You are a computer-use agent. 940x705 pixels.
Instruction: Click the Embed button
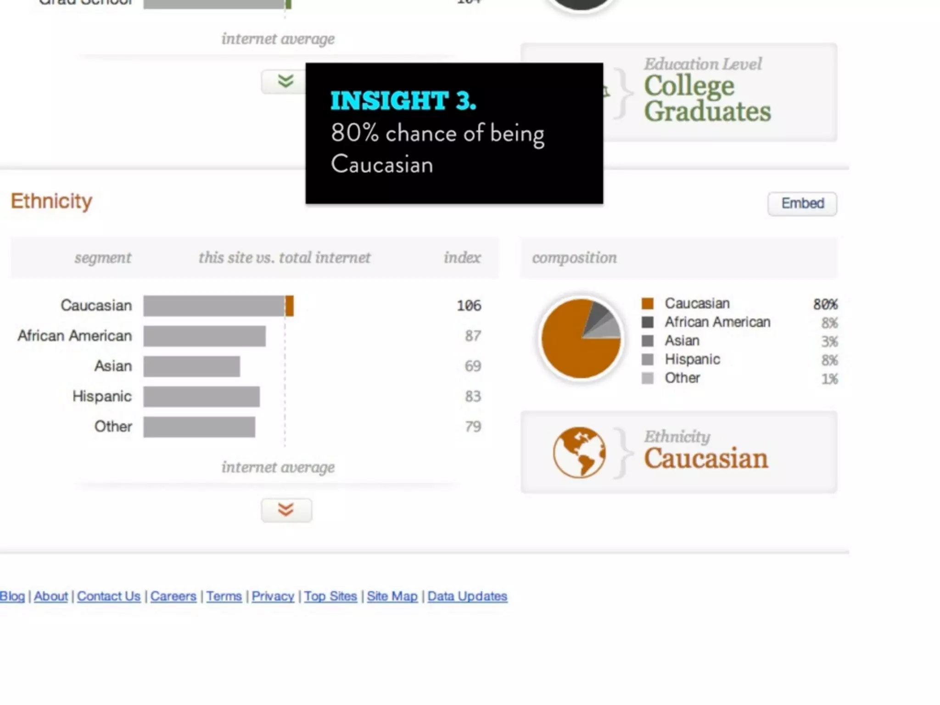coord(802,203)
